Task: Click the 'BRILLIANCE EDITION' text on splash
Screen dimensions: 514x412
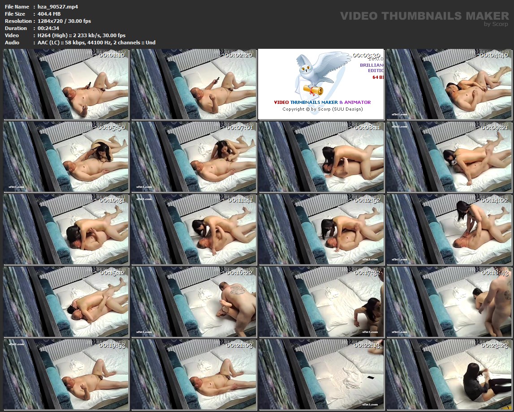Action: (371, 68)
